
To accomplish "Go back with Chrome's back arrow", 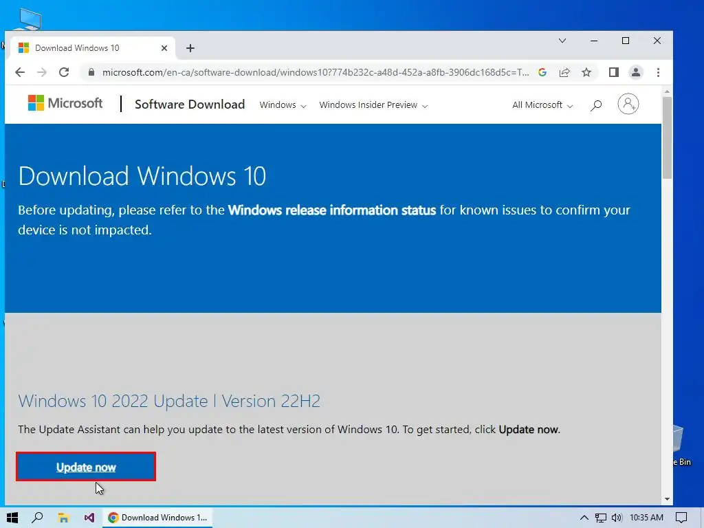I will tap(20, 72).
